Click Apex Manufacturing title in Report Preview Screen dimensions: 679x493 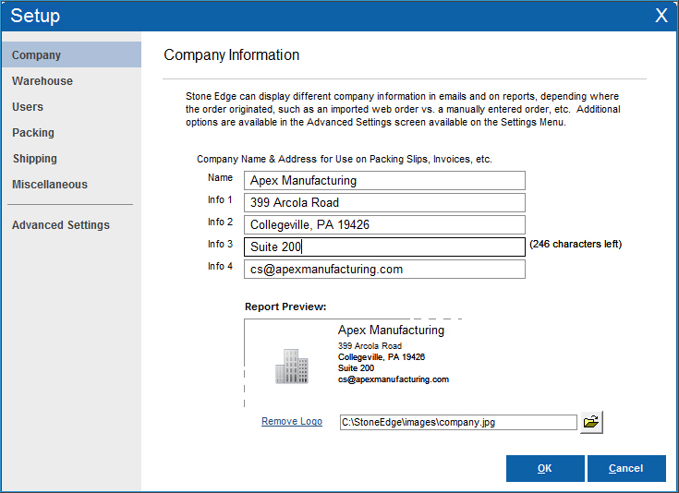(391, 331)
